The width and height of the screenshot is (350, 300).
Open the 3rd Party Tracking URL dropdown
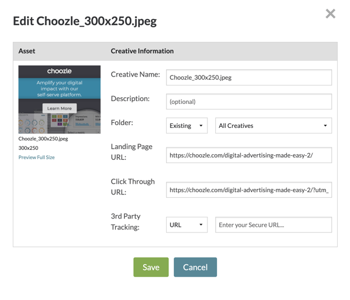[x=187, y=225]
